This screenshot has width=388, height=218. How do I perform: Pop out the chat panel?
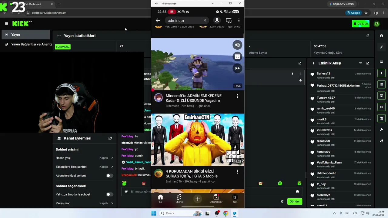click(x=300, y=63)
